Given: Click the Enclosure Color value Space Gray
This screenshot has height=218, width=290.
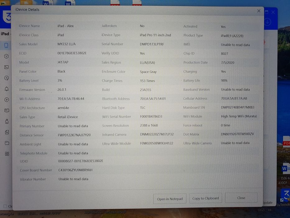Looking at the screenshot, I should click(x=148, y=72).
